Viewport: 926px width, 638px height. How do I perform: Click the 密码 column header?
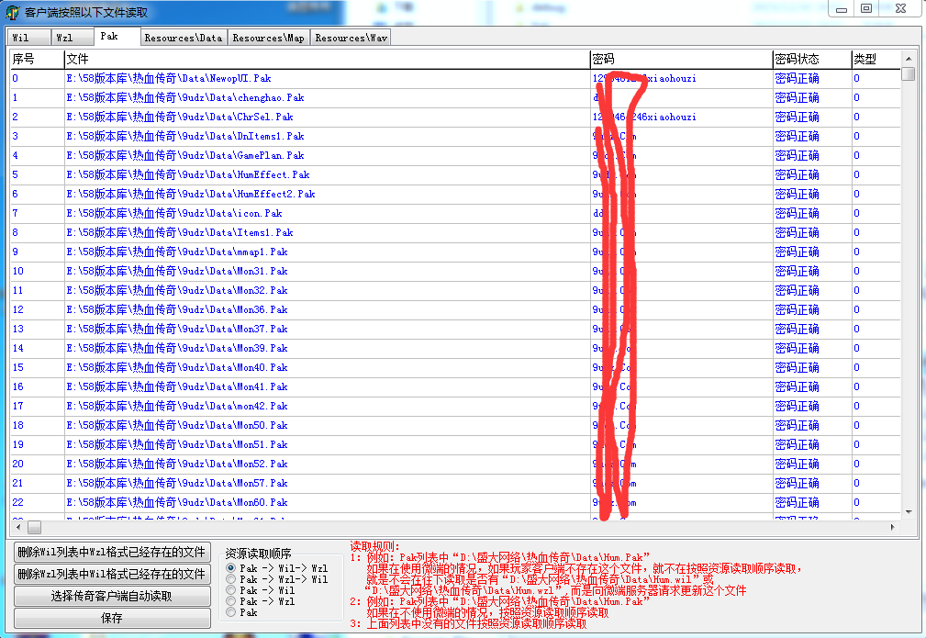(682, 59)
